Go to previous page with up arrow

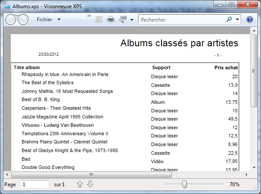coord(80,184)
